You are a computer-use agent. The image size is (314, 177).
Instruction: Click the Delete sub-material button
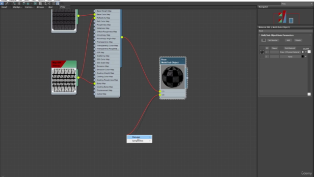tap(298, 40)
